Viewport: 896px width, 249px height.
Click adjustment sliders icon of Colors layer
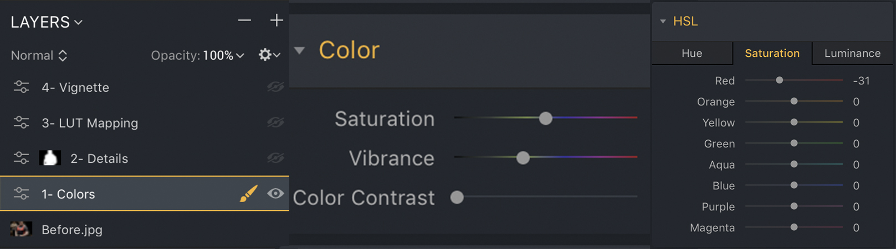(x=21, y=194)
